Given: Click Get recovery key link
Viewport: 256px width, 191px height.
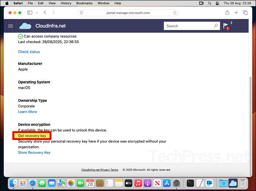Looking at the screenshot, I should pyautogui.click(x=32, y=136).
